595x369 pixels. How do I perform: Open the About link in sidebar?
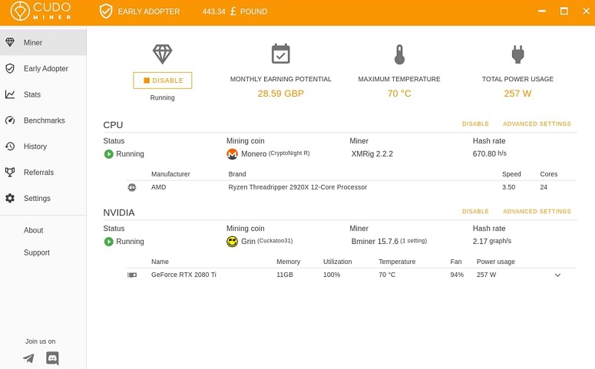tap(33, 230)
